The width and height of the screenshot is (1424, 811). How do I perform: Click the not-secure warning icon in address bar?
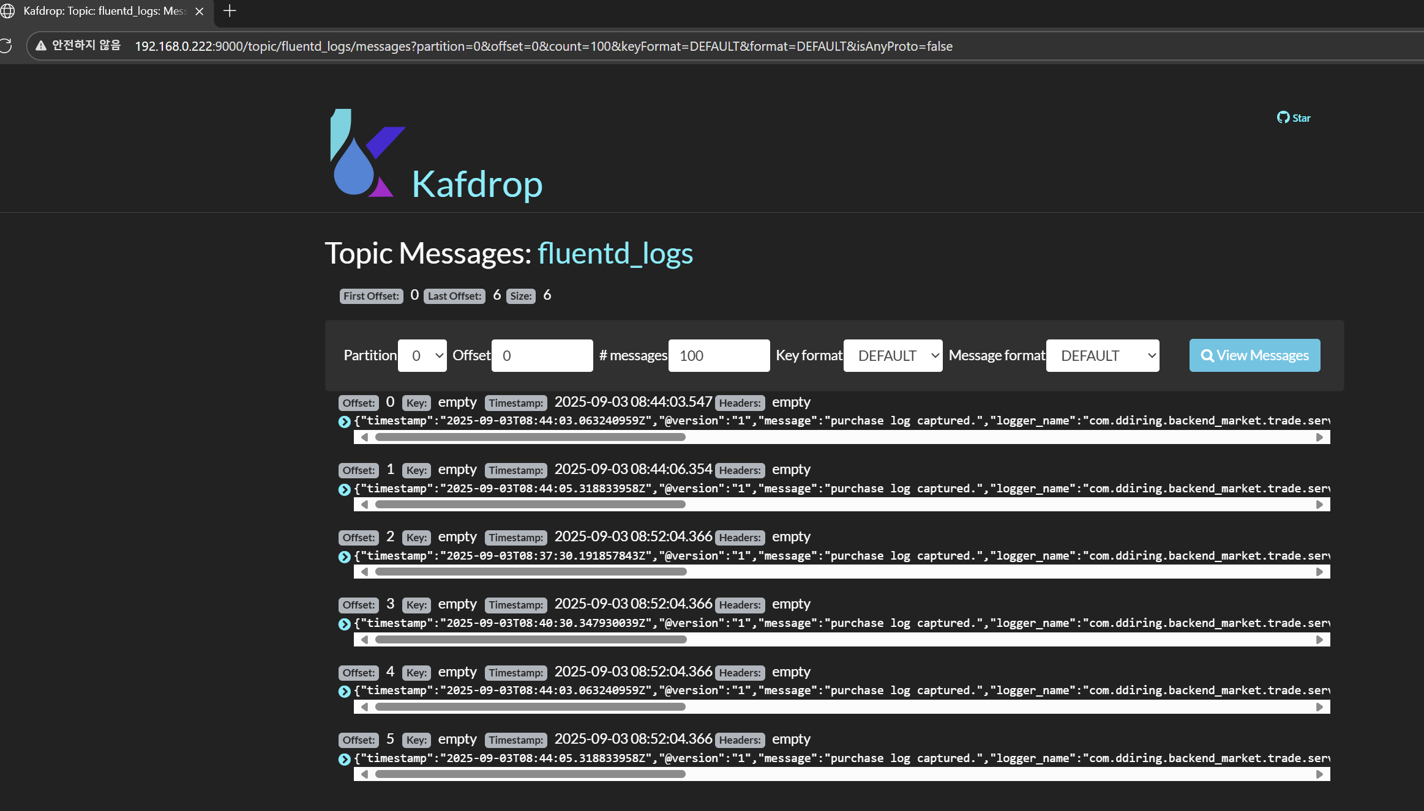click(41, 46)
